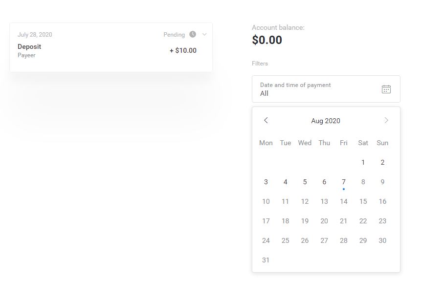Click the calendar icon in date filter

(x=386, y=89)
